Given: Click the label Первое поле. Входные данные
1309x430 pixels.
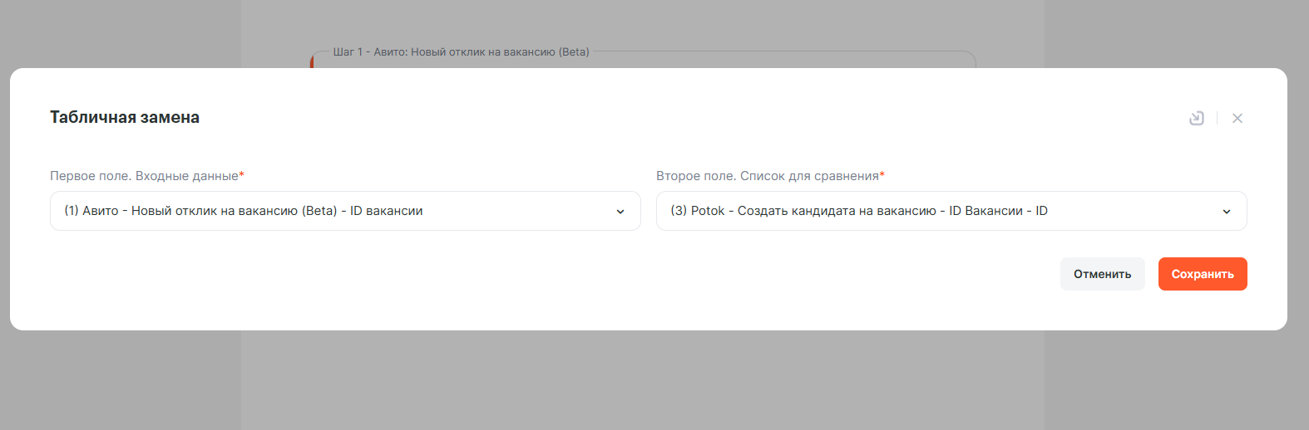Looking at the screenshot, I should (144, 176).
